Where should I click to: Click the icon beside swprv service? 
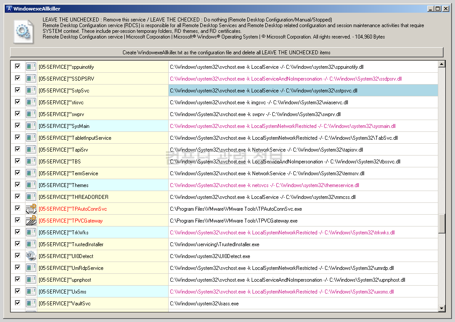coord(31,114)
